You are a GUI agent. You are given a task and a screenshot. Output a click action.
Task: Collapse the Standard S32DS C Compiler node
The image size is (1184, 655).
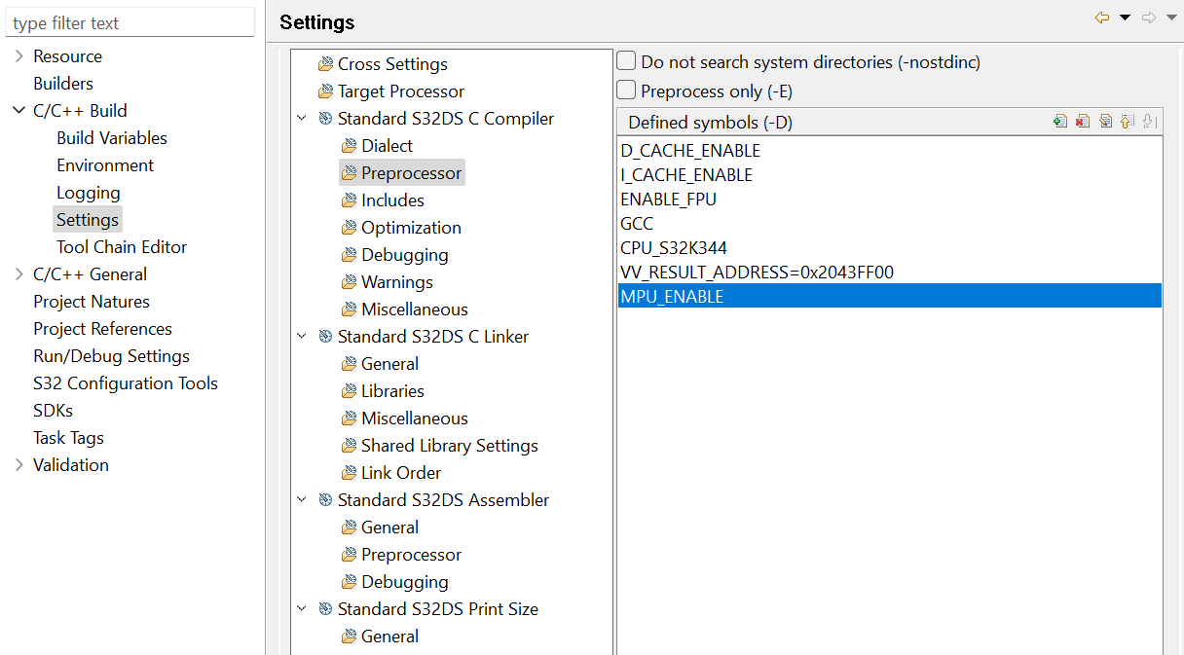[302, 119]
